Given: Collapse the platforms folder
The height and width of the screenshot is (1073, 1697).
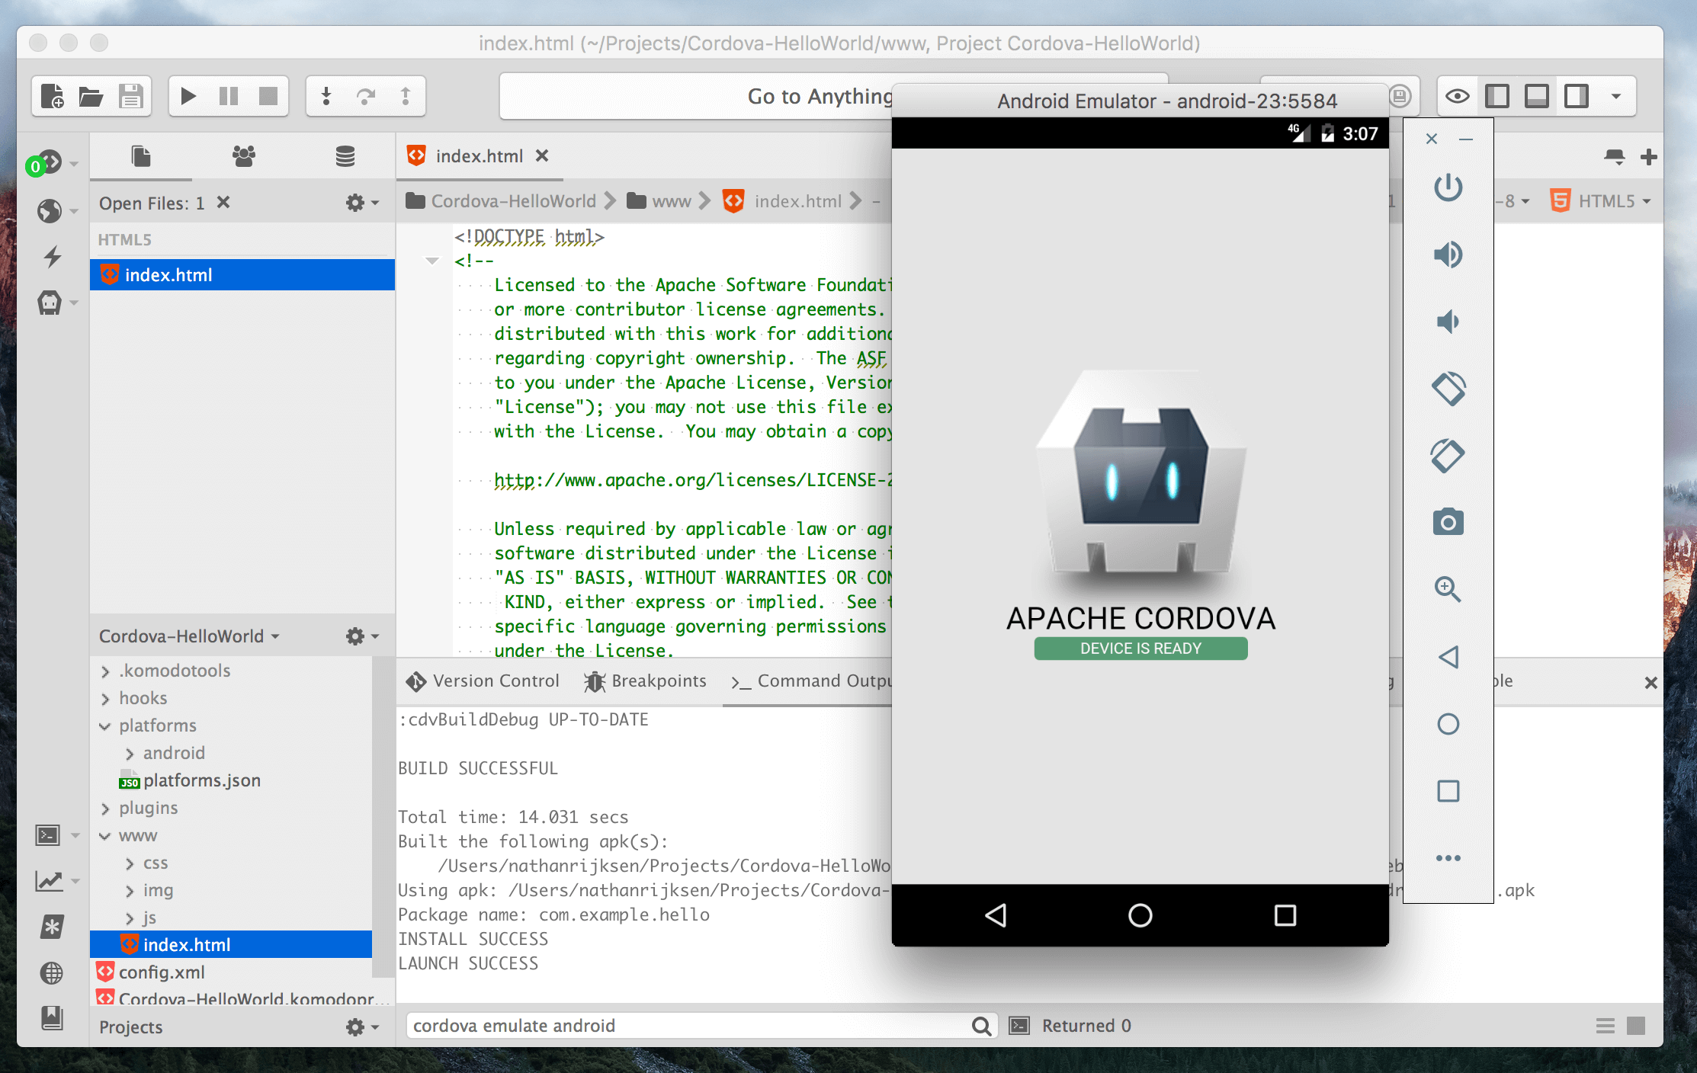Looking at the screenshot, I should (105, 726).
